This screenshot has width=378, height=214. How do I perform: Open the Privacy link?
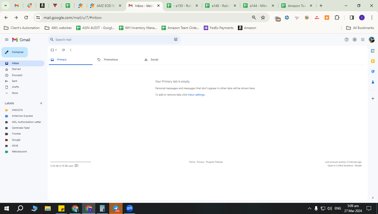(201, 162)
